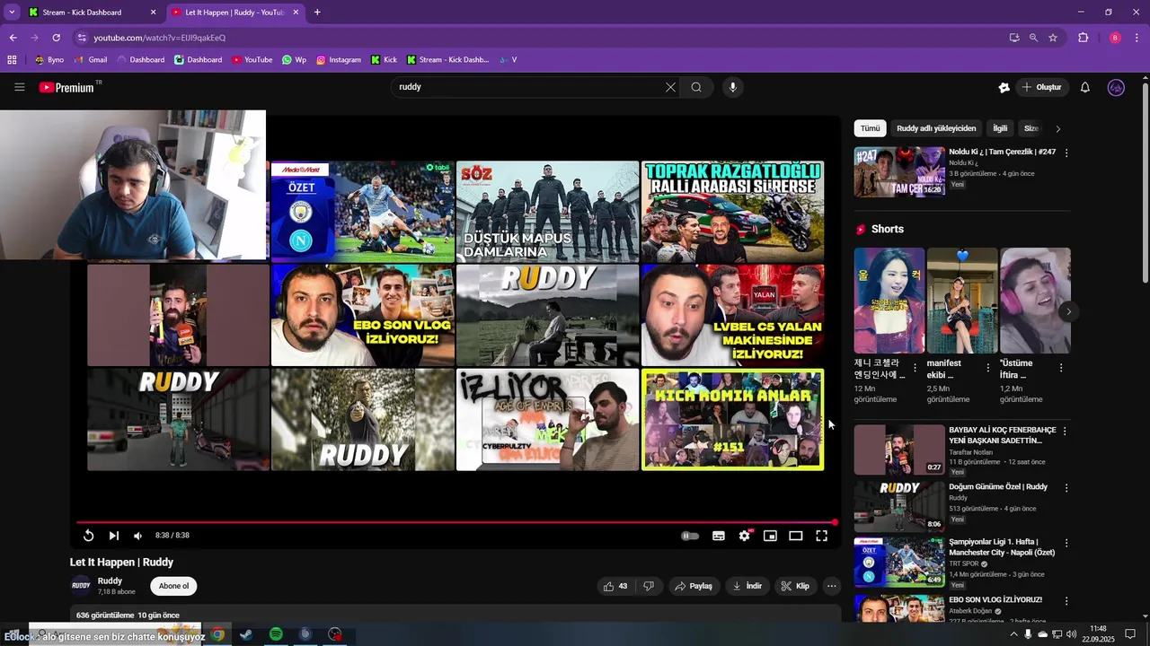Open the YouTube hamburger guide menu
The height and width of the screenshot is (646, 1150).
coord(20,87)
